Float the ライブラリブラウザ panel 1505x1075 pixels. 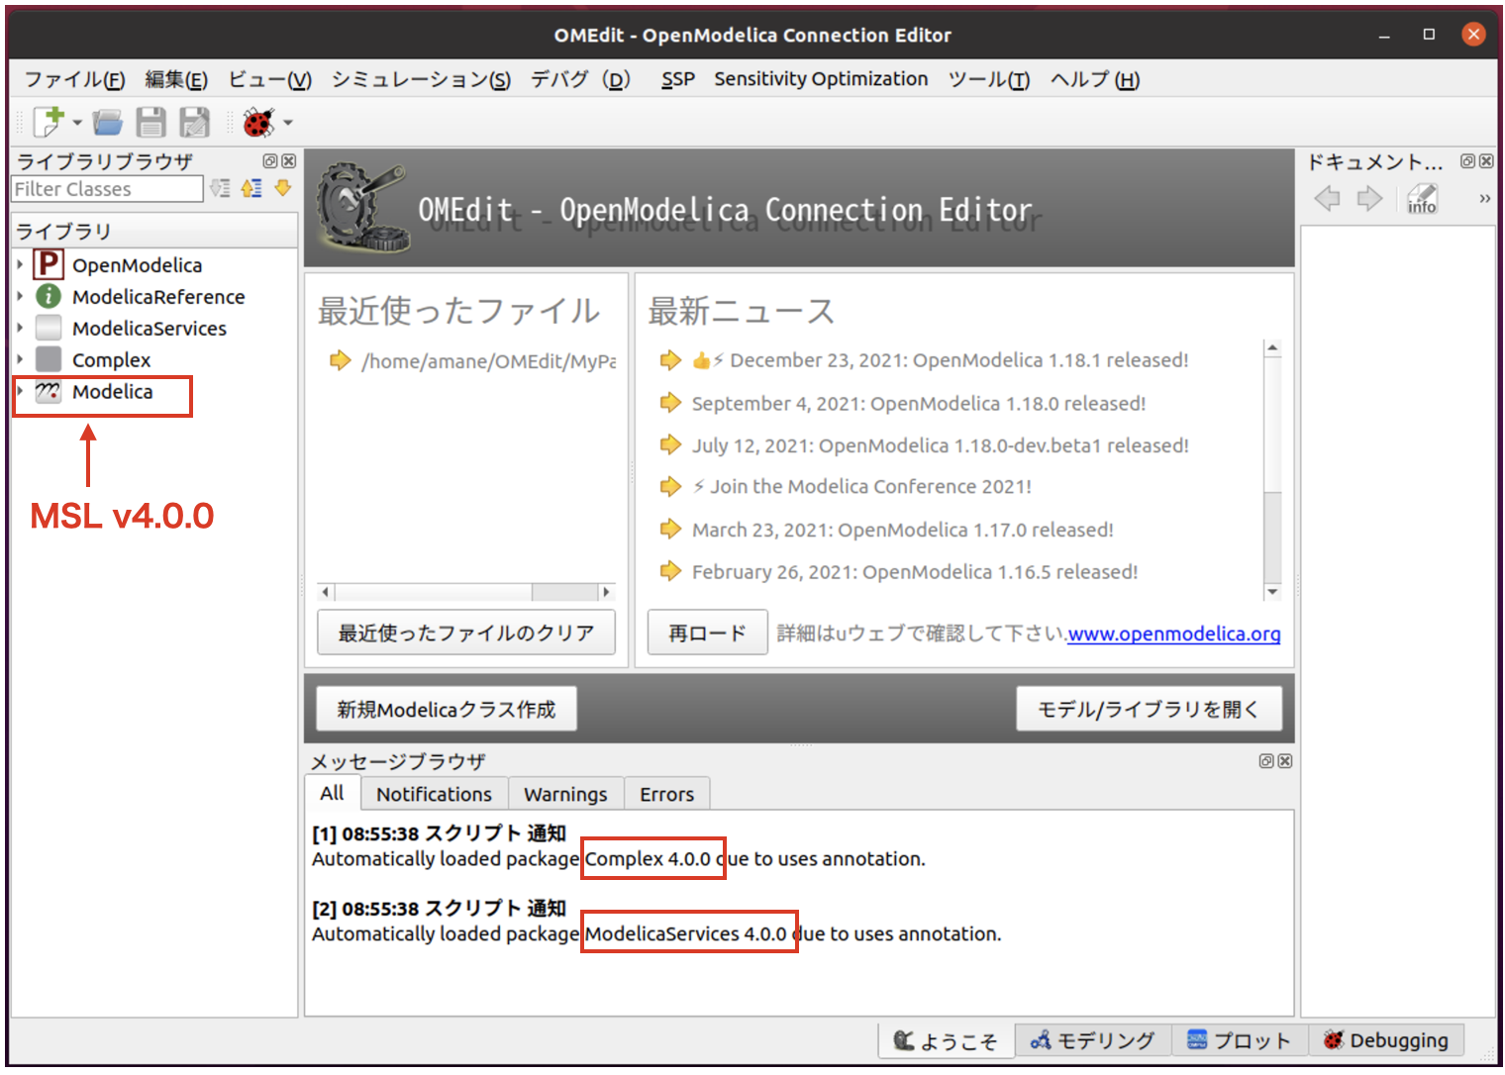[x=269, y=160]
